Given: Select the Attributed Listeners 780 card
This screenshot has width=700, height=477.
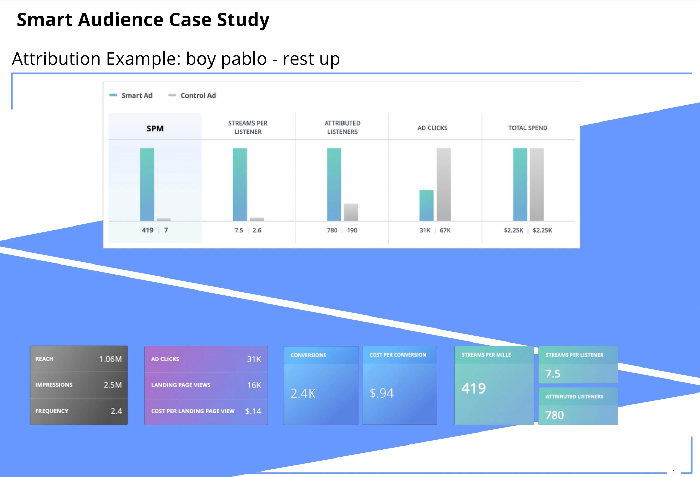Looking at the screenshot, I should 578,407.
